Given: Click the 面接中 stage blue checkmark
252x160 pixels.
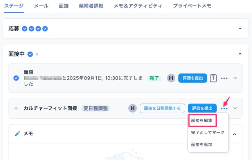Looking at the screenshot, I should click(x=30, y=54).
